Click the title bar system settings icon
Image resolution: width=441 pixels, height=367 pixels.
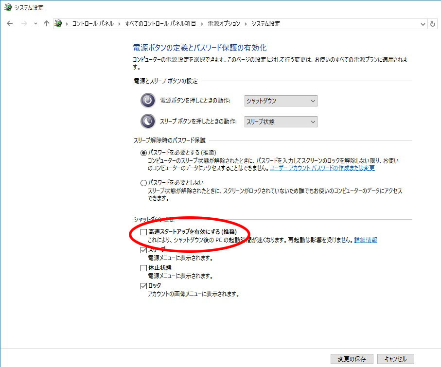(7, 7)
